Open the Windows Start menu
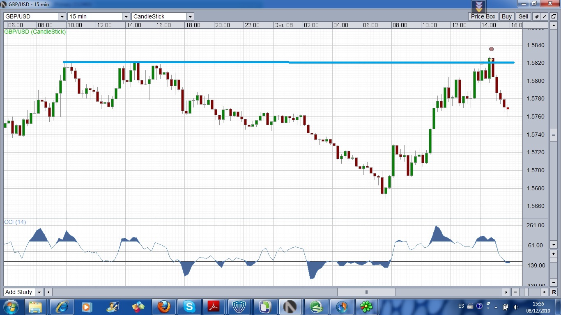Image resolution: width=561 pixels, height=315 pixels. tap(10, 307)
